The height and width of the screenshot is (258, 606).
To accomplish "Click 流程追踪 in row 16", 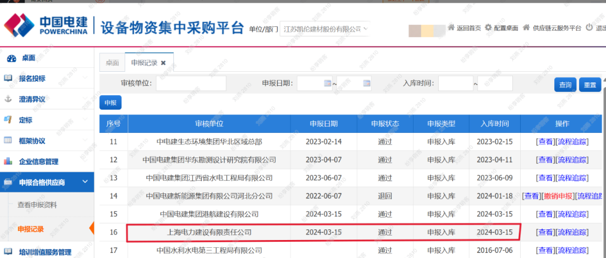I will tap(572, 232).
